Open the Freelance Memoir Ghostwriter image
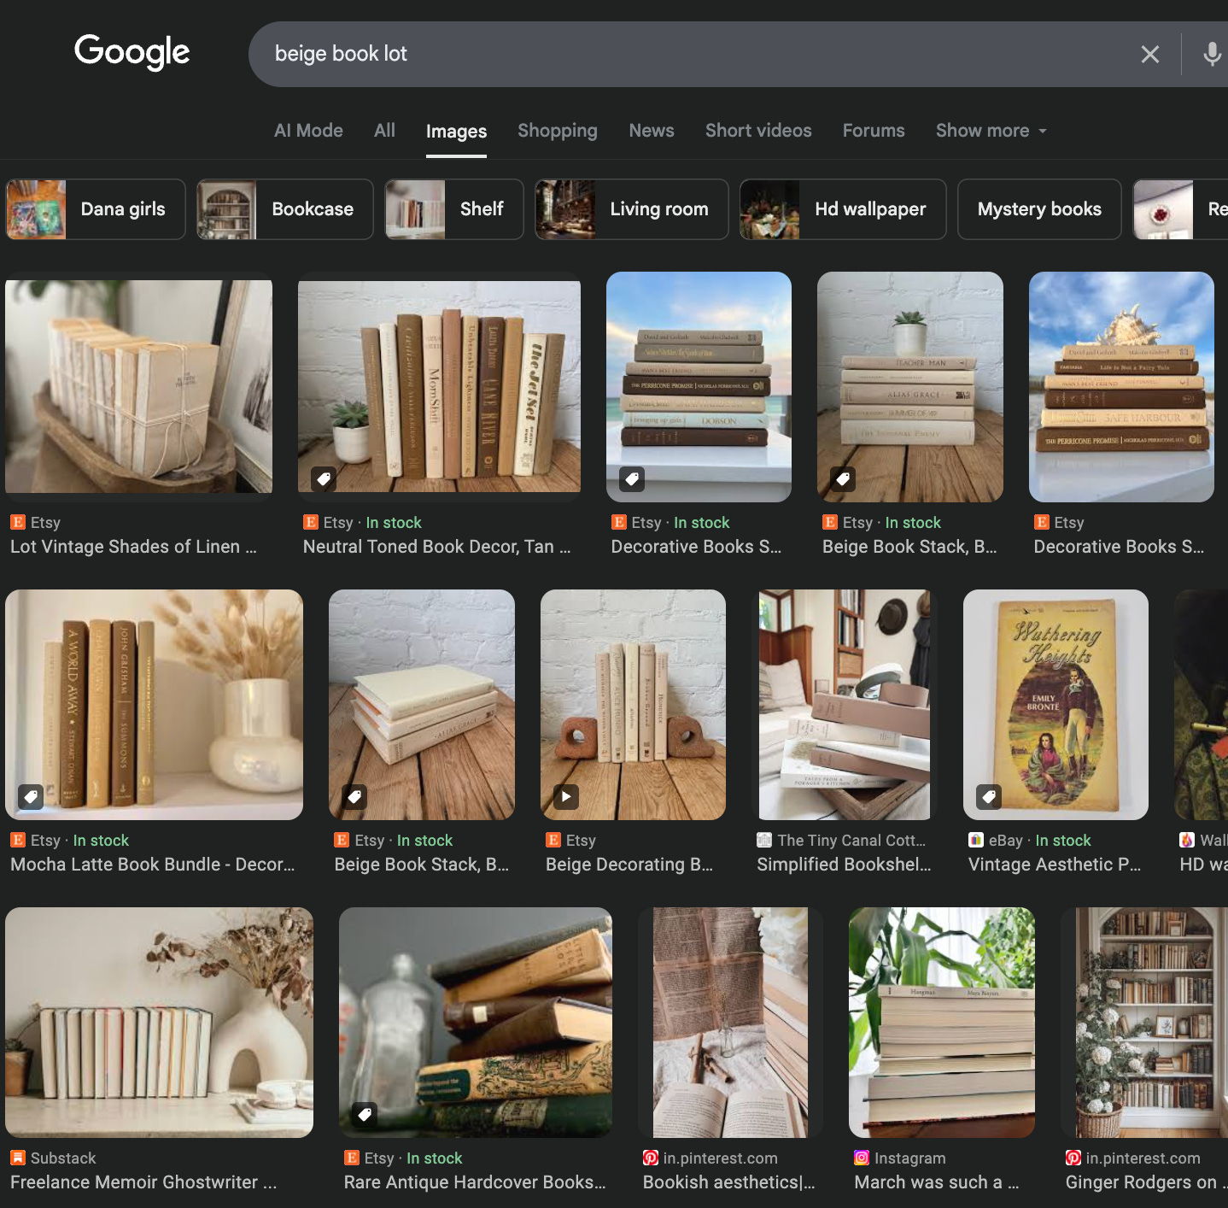The height and width of the screenshot is (1208, 1228). click(x=159, y=1023)
